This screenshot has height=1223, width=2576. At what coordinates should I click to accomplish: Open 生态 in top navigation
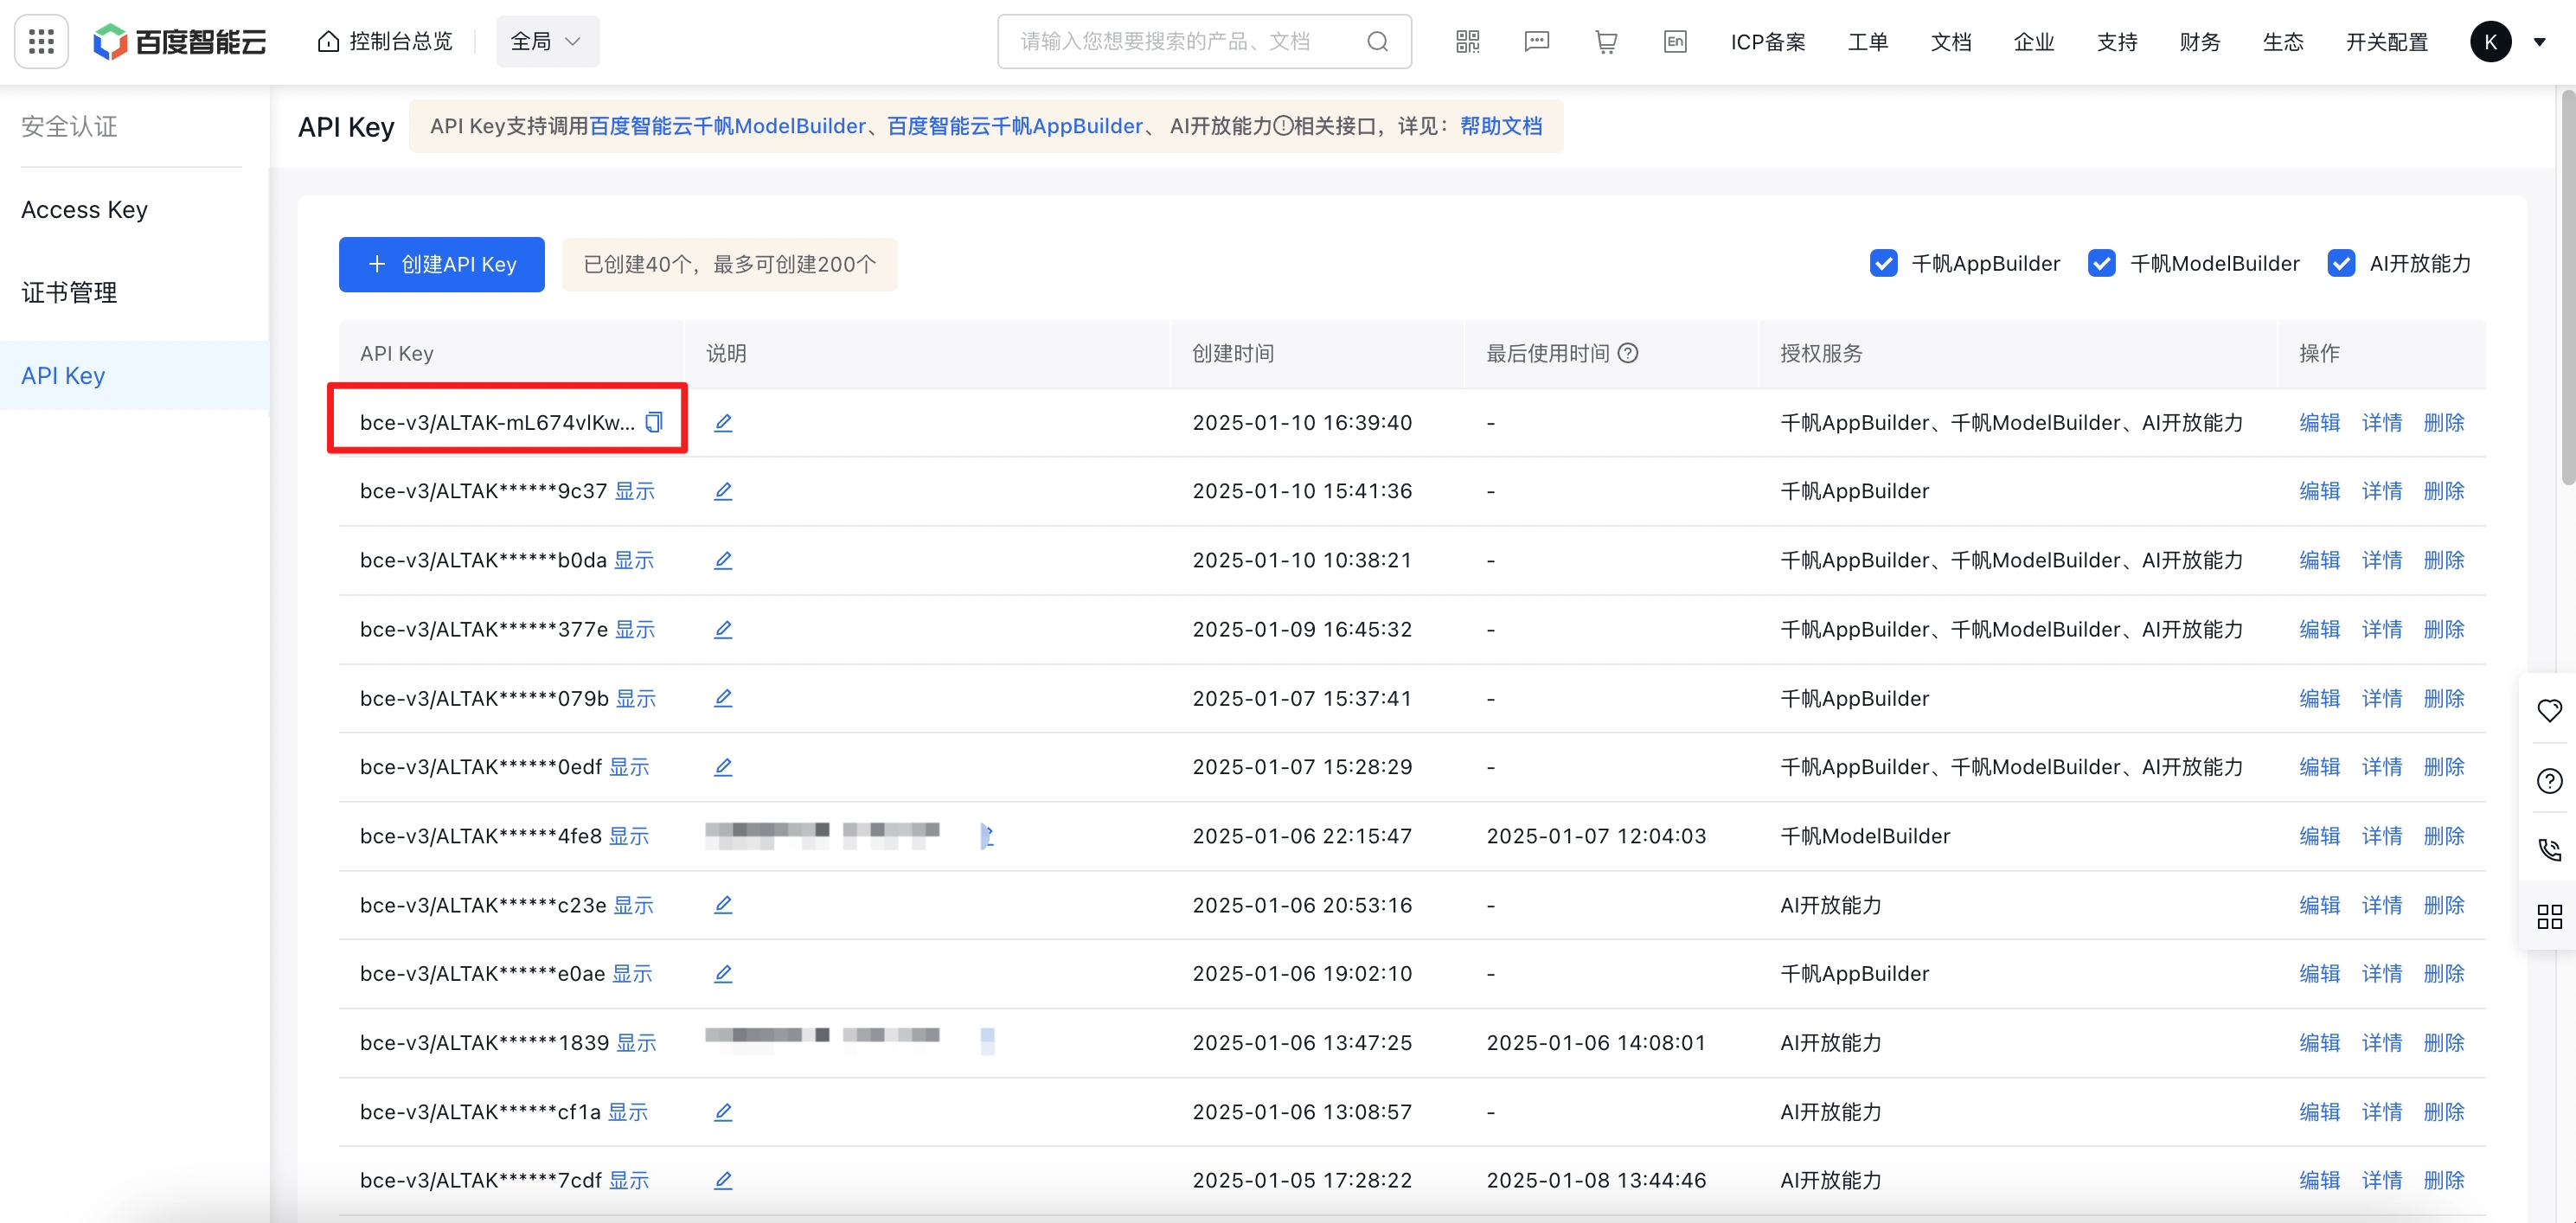pos(2282,42)
